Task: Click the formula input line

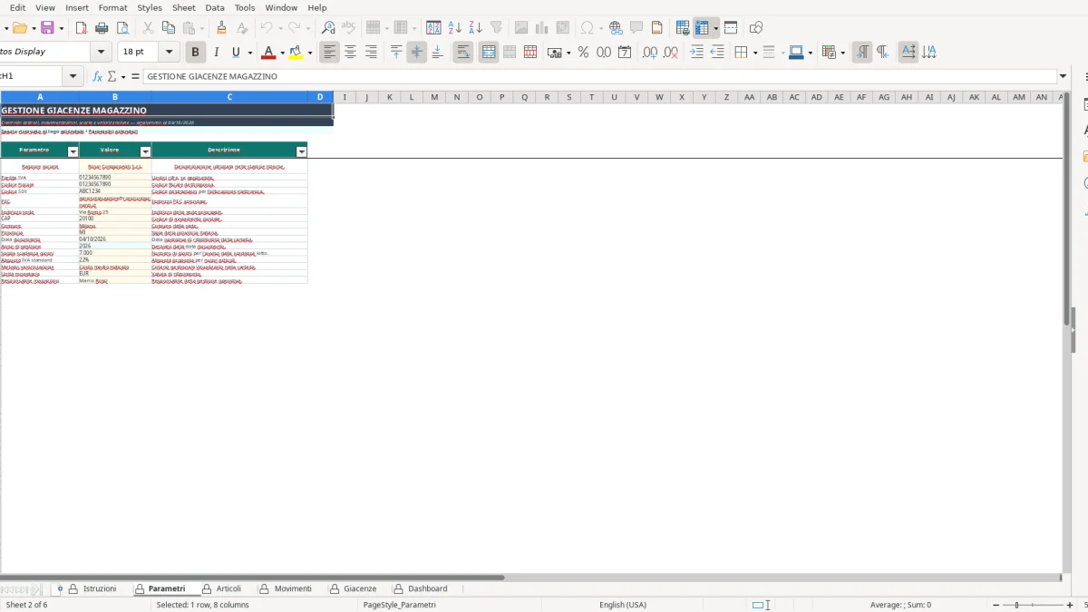Action: click(600, 77)
